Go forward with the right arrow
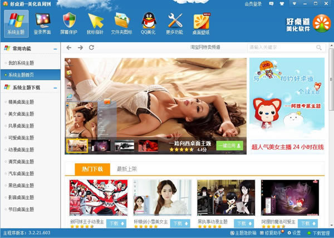This screenshot has width=334, height=238. (x=80, y=48)
